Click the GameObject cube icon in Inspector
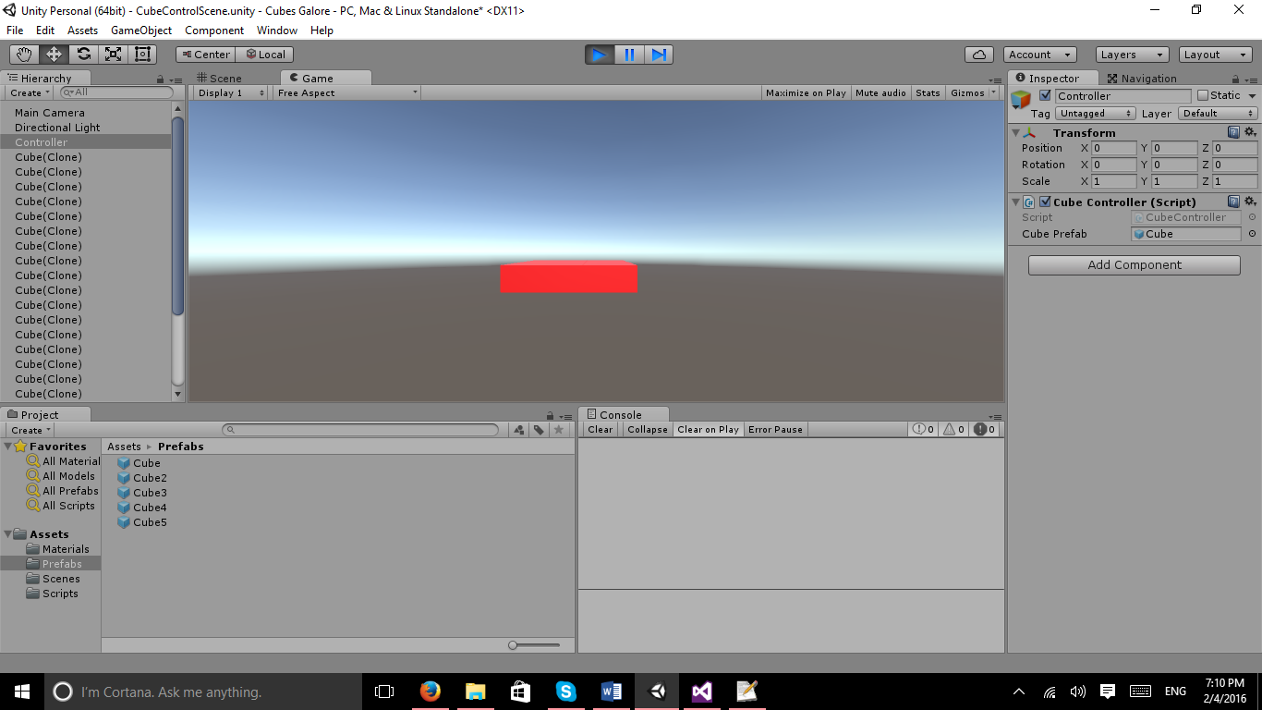Screen dimensions: 1262x710 tap(1021, 100)
